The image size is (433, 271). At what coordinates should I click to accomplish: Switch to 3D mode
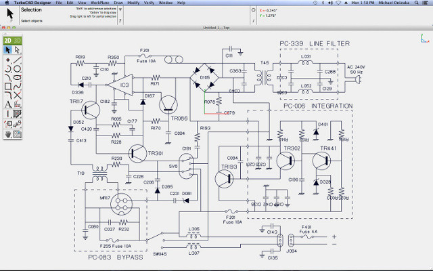point(17,41)
